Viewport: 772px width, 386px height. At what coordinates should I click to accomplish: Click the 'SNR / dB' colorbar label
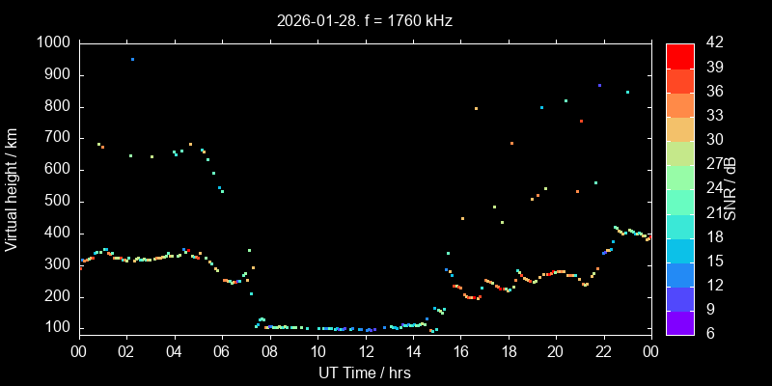click(731, 189)
